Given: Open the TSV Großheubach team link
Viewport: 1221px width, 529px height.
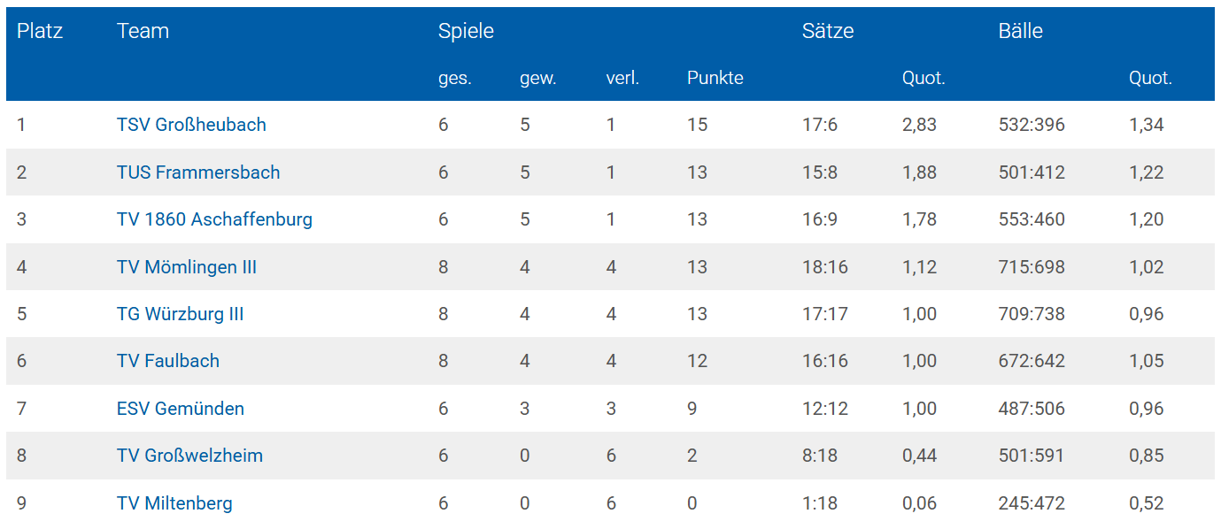Looking at the screenshot, I should pos(191,125).
